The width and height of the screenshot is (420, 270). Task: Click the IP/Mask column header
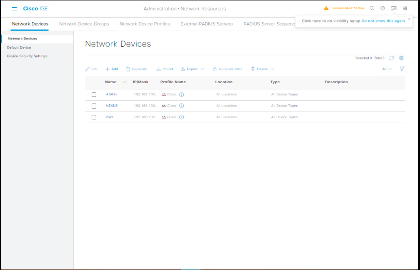point(141,82)
